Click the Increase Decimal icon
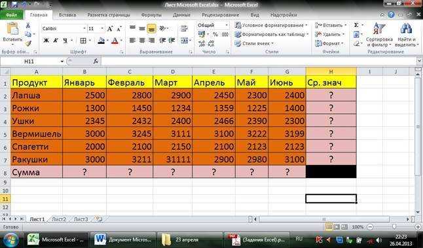 click(x=202, y=44)
